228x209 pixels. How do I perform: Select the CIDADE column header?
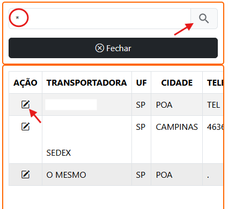tap(176, 82)
